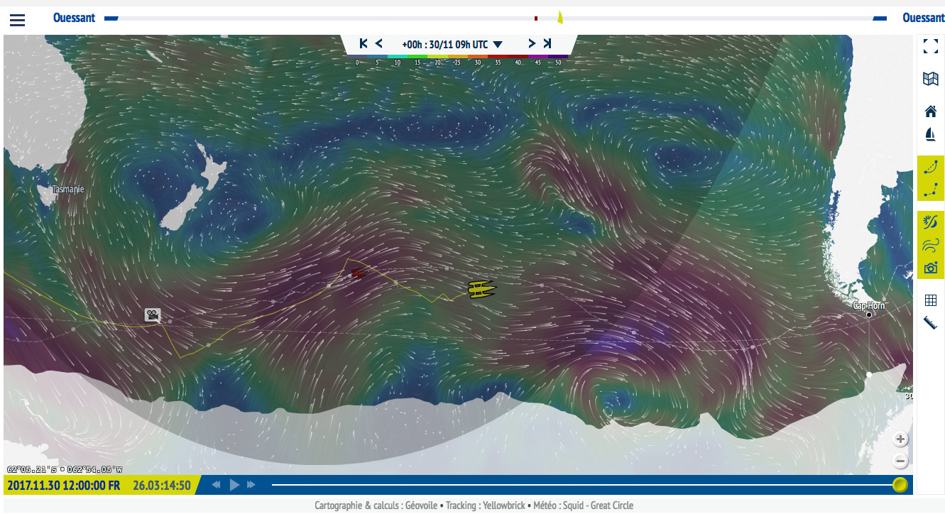Center on boat sailboat icon
Viewport: 945px width, 514px height.
click(x=930, y=134)
